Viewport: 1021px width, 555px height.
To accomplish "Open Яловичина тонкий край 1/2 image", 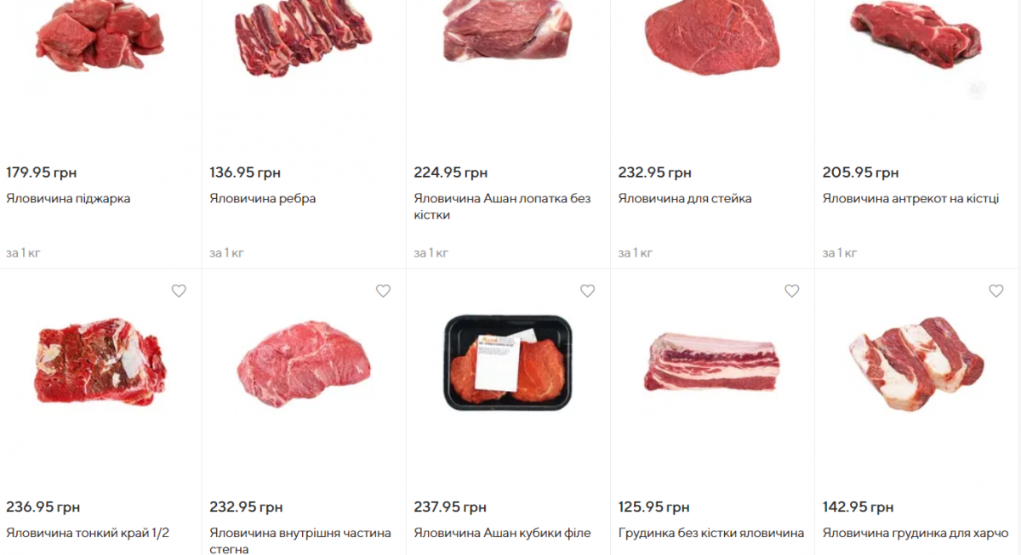I will click(x=101, y=367).
